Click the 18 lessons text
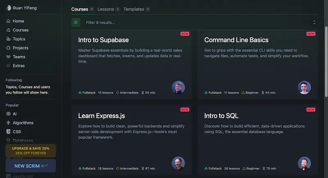The width and height of the screenshot is (328, 178). 106,169
